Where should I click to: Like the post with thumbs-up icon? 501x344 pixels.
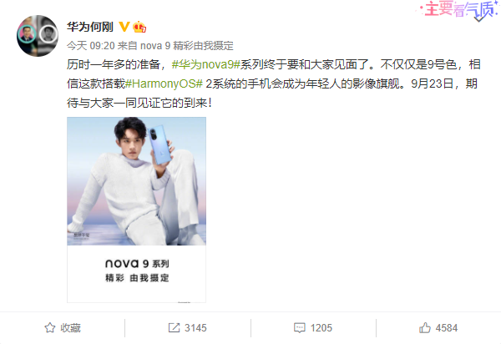[x=425, y=327]
